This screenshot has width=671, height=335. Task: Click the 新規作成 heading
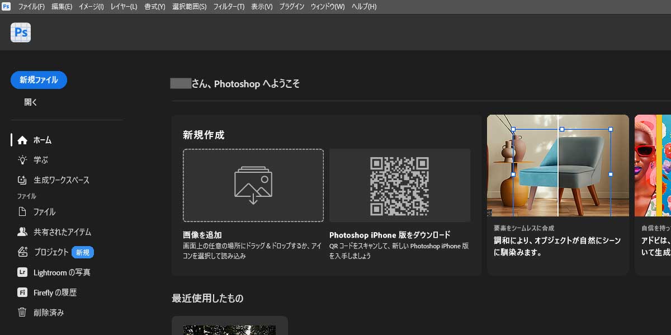click(204, 135)
